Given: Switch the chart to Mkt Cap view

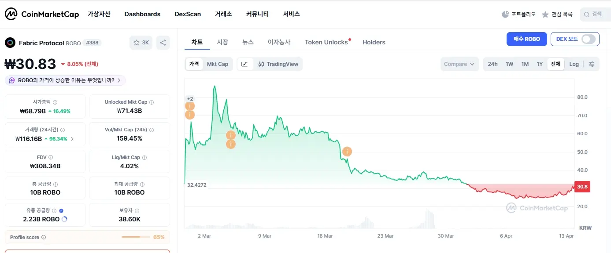Looking at the screenshot, I should (218, 64).
